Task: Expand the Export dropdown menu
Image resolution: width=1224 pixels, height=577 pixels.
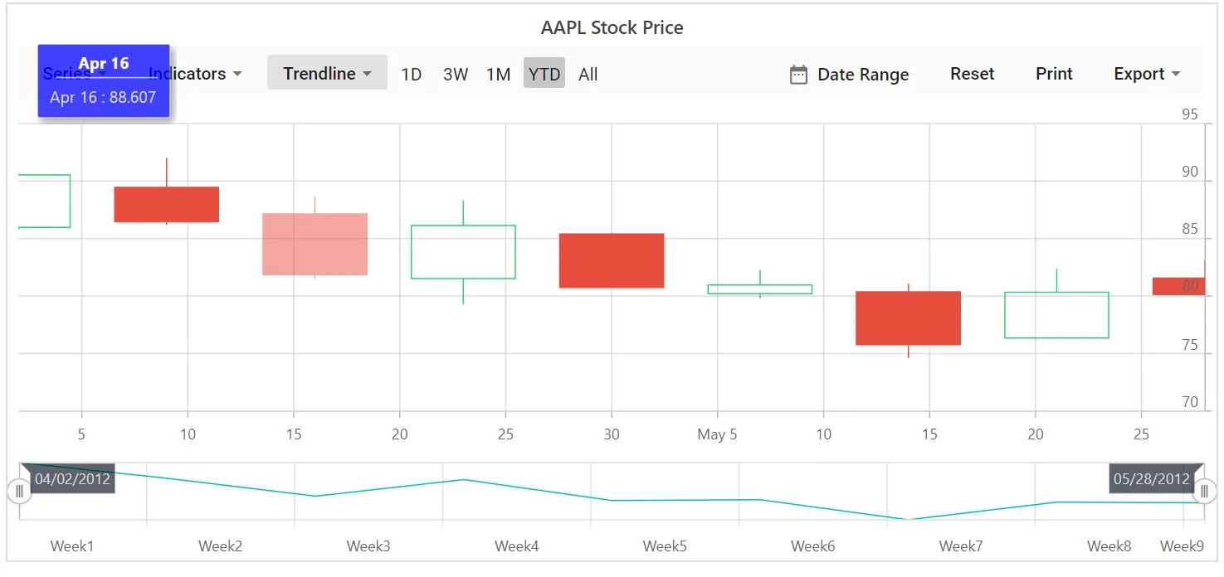Action: [x=1147, y=74]
